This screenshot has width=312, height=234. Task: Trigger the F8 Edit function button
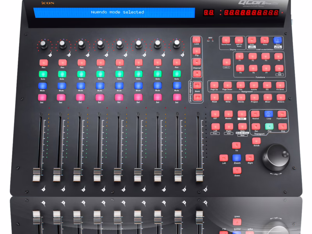point(279,69)
